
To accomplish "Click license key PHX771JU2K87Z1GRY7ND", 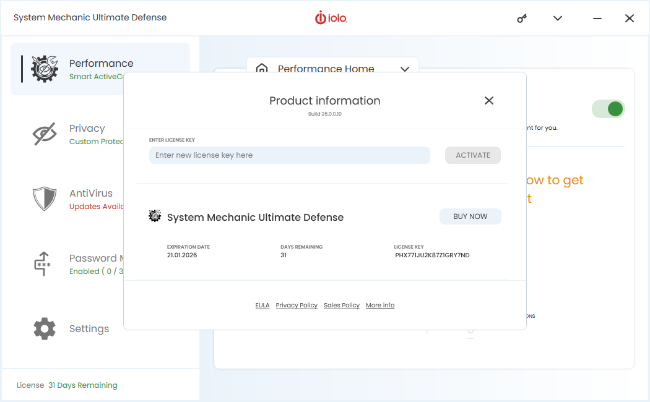I will (432, 255).
